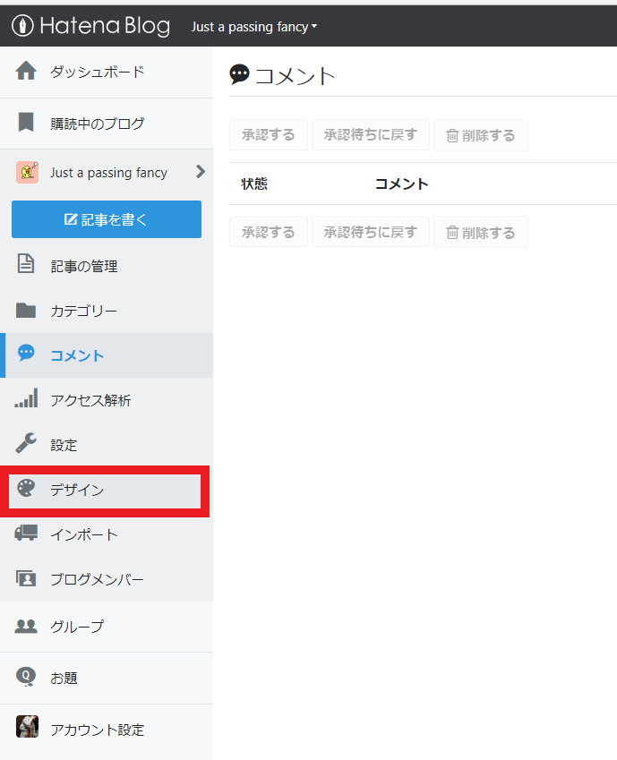The image size is (617, 760).
Task: Click the コメント column header
Action: (x=401, y=184)
